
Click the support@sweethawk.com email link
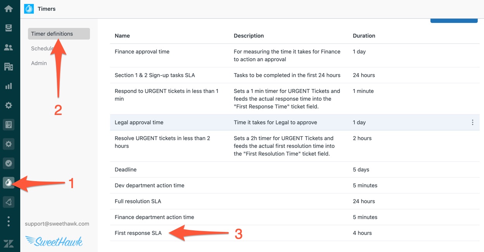(x=57, y=224)
